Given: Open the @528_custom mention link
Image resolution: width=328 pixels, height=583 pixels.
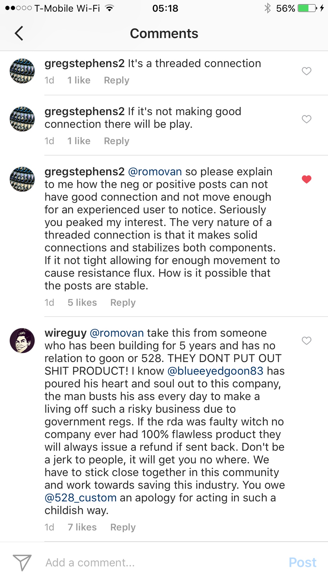Looking at the screenshot, I should (x=81, y=498).
